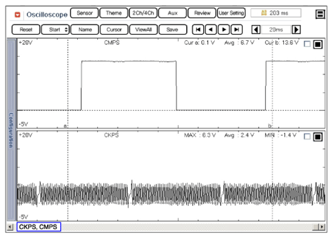Switch to 2Ch/4Ch channel mode

(x=142, y=13)
